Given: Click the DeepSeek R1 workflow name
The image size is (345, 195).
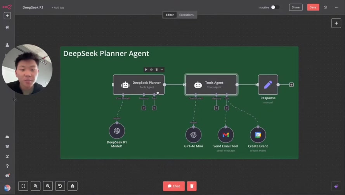Looking at the screenshot, I should [33, 7].
